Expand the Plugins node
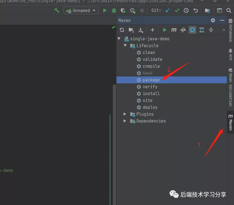The width and height of the screenshot is (234, 205). coord(125,114)
